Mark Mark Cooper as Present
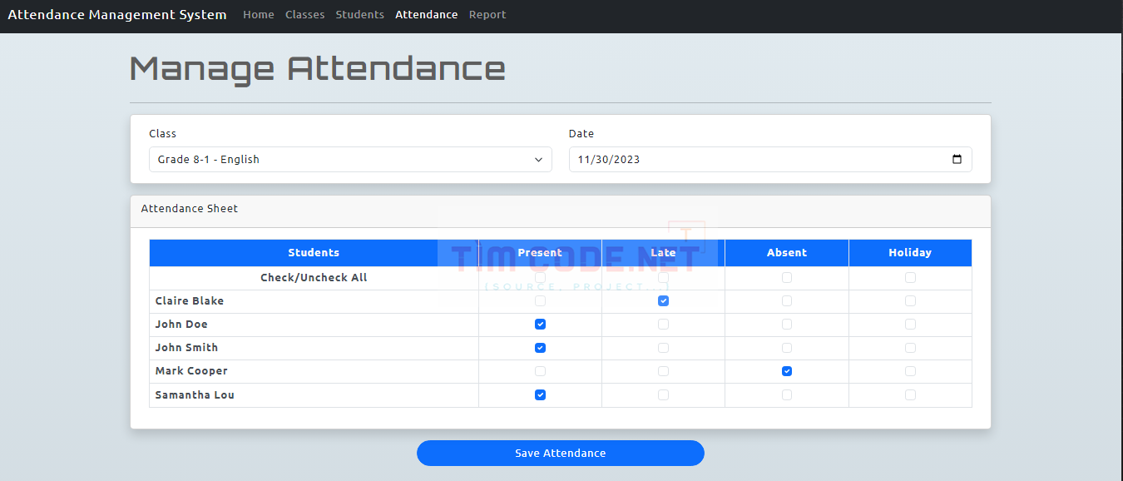Screen dimensions: 1123x481 pos(541,371)
